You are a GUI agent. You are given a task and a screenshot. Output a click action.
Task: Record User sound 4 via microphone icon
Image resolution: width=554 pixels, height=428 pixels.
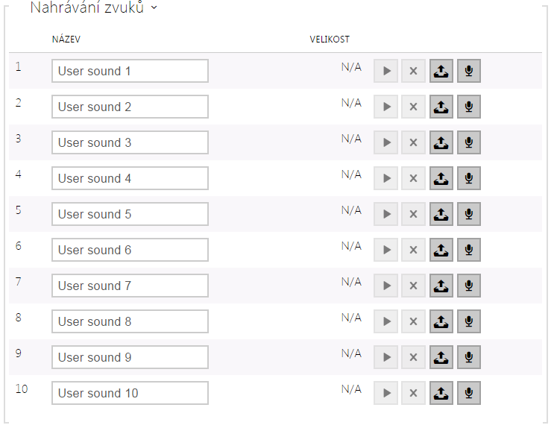point(469,178)
